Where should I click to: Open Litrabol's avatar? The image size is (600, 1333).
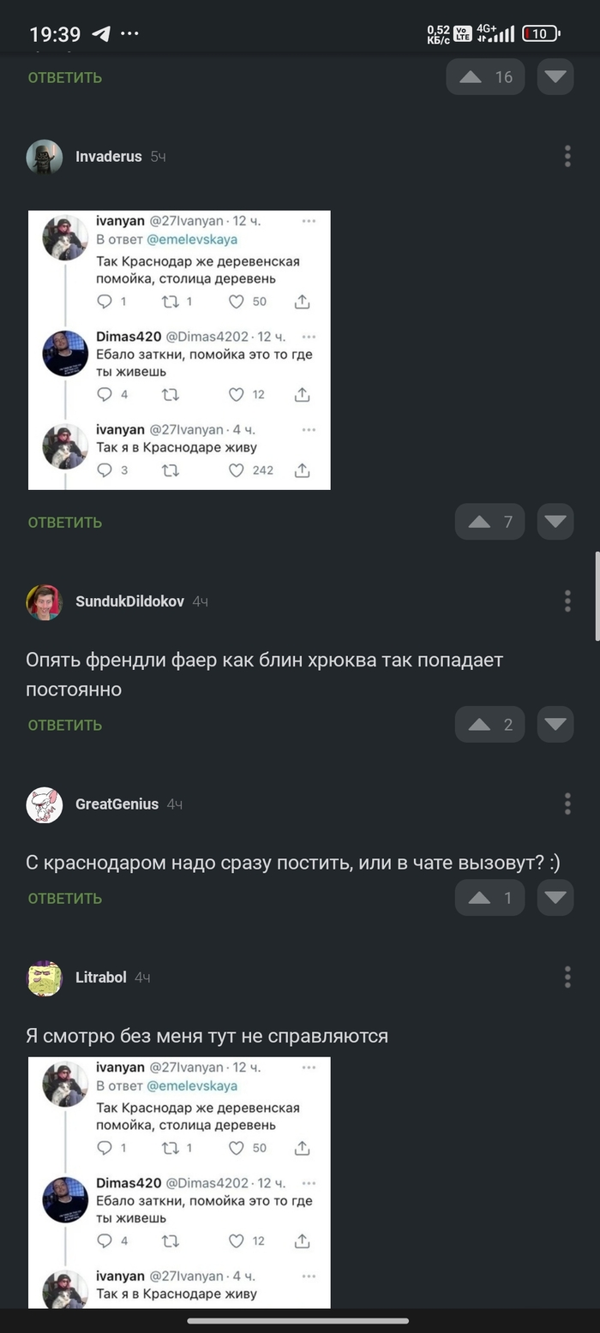[x=45, y=977]
